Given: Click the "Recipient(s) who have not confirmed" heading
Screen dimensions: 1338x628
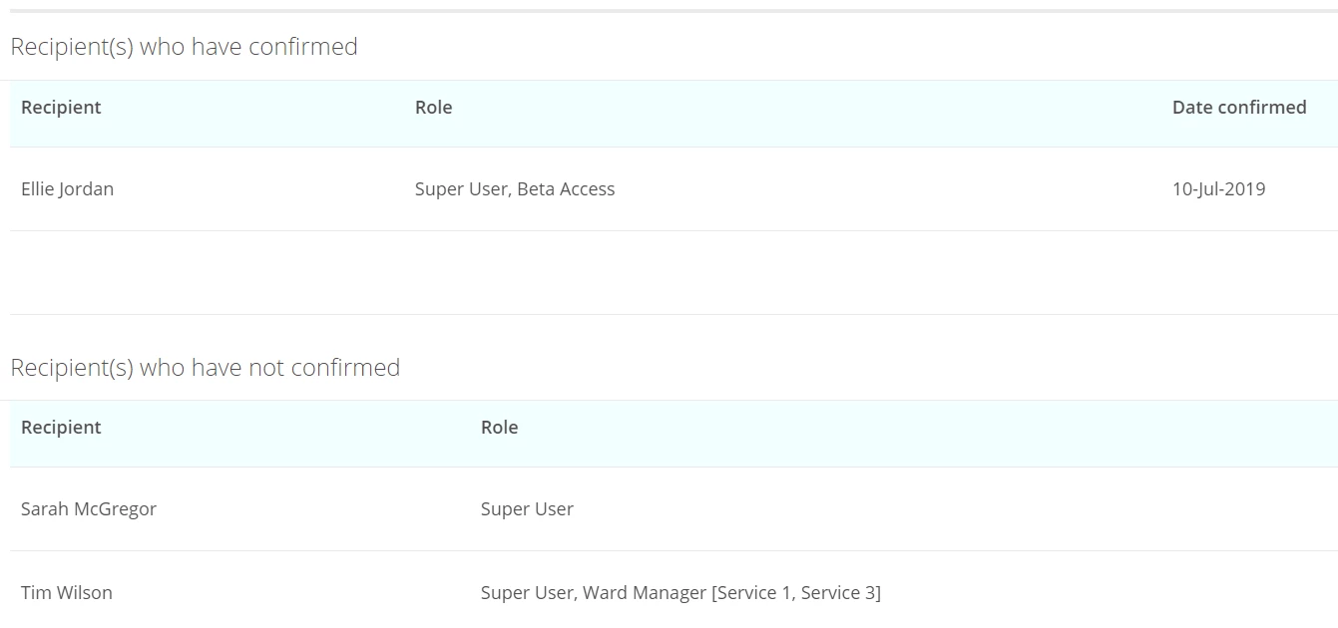Looking at the screenshot, I should point(205,368).
